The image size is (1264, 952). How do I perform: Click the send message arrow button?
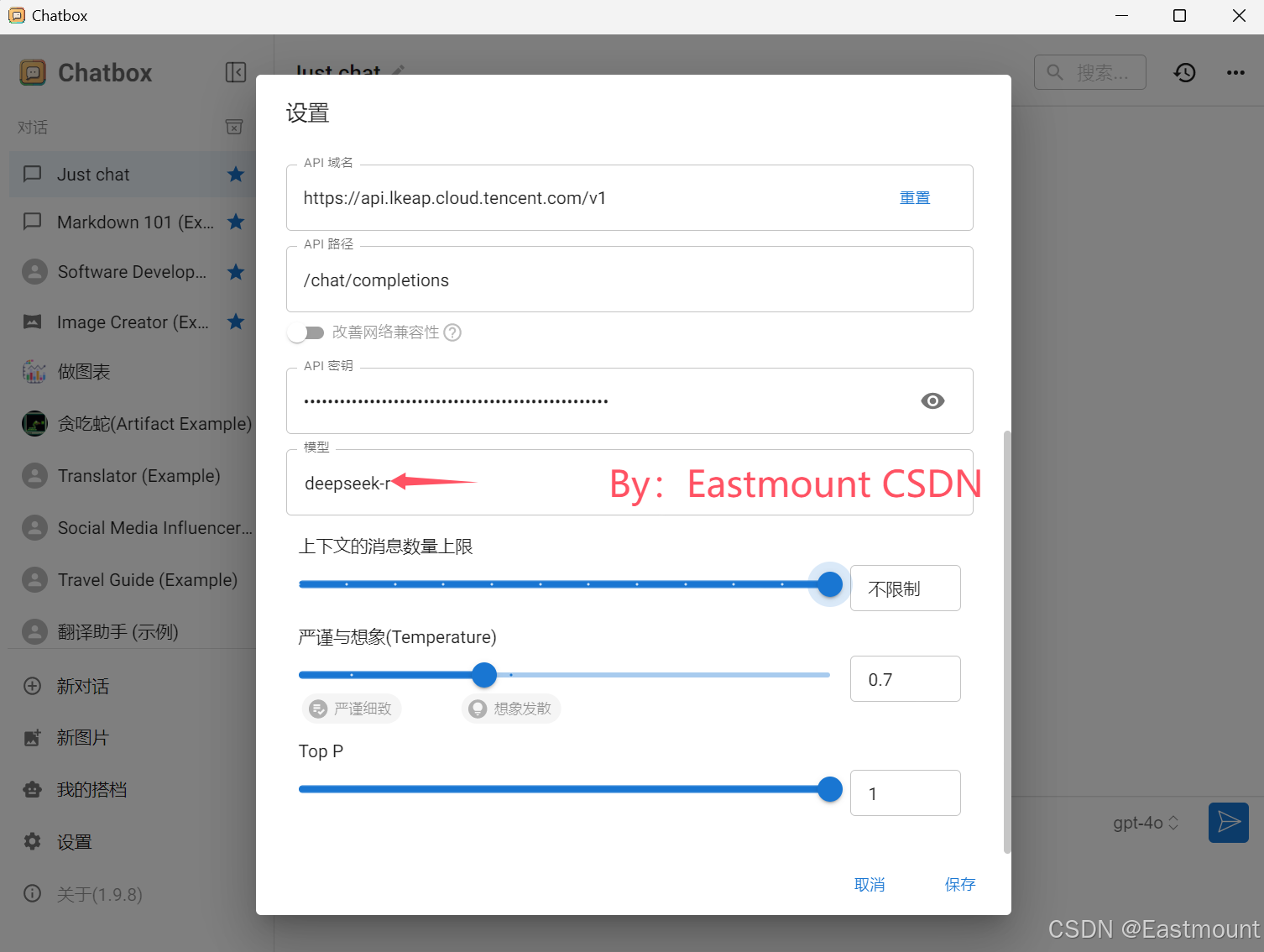1229,822
